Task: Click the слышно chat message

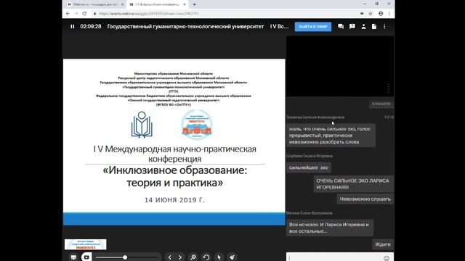Action: point(381,104)
